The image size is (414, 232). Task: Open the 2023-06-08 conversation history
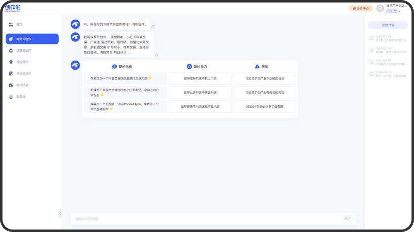(388, 62)
